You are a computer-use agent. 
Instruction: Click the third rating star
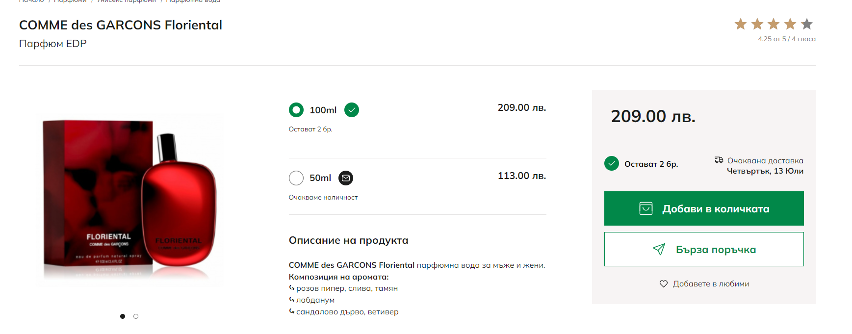(x=774, y=24)
